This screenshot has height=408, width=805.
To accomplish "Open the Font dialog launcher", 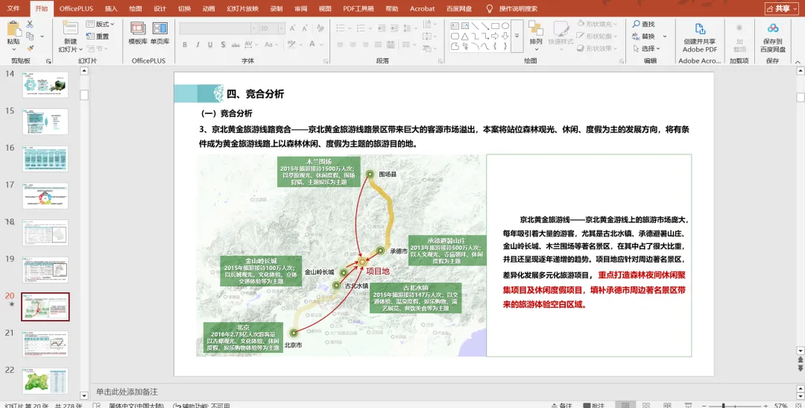I will pyautogui.click(x=326, y=61).
